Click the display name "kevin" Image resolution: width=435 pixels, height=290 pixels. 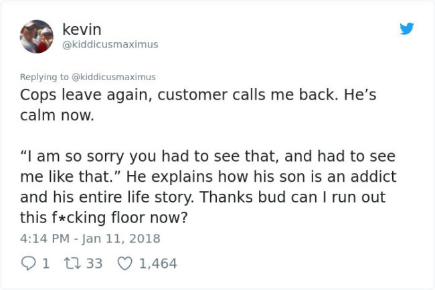(81, 29)
